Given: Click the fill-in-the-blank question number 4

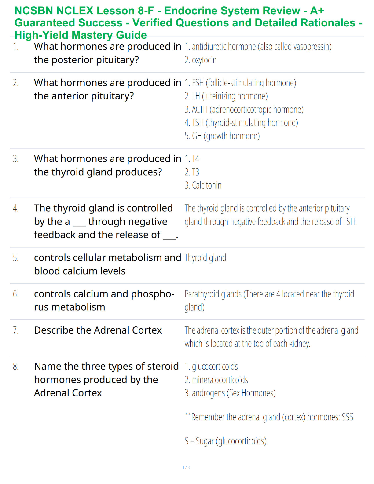Looking at the screenshot, I should coord(106,222).
